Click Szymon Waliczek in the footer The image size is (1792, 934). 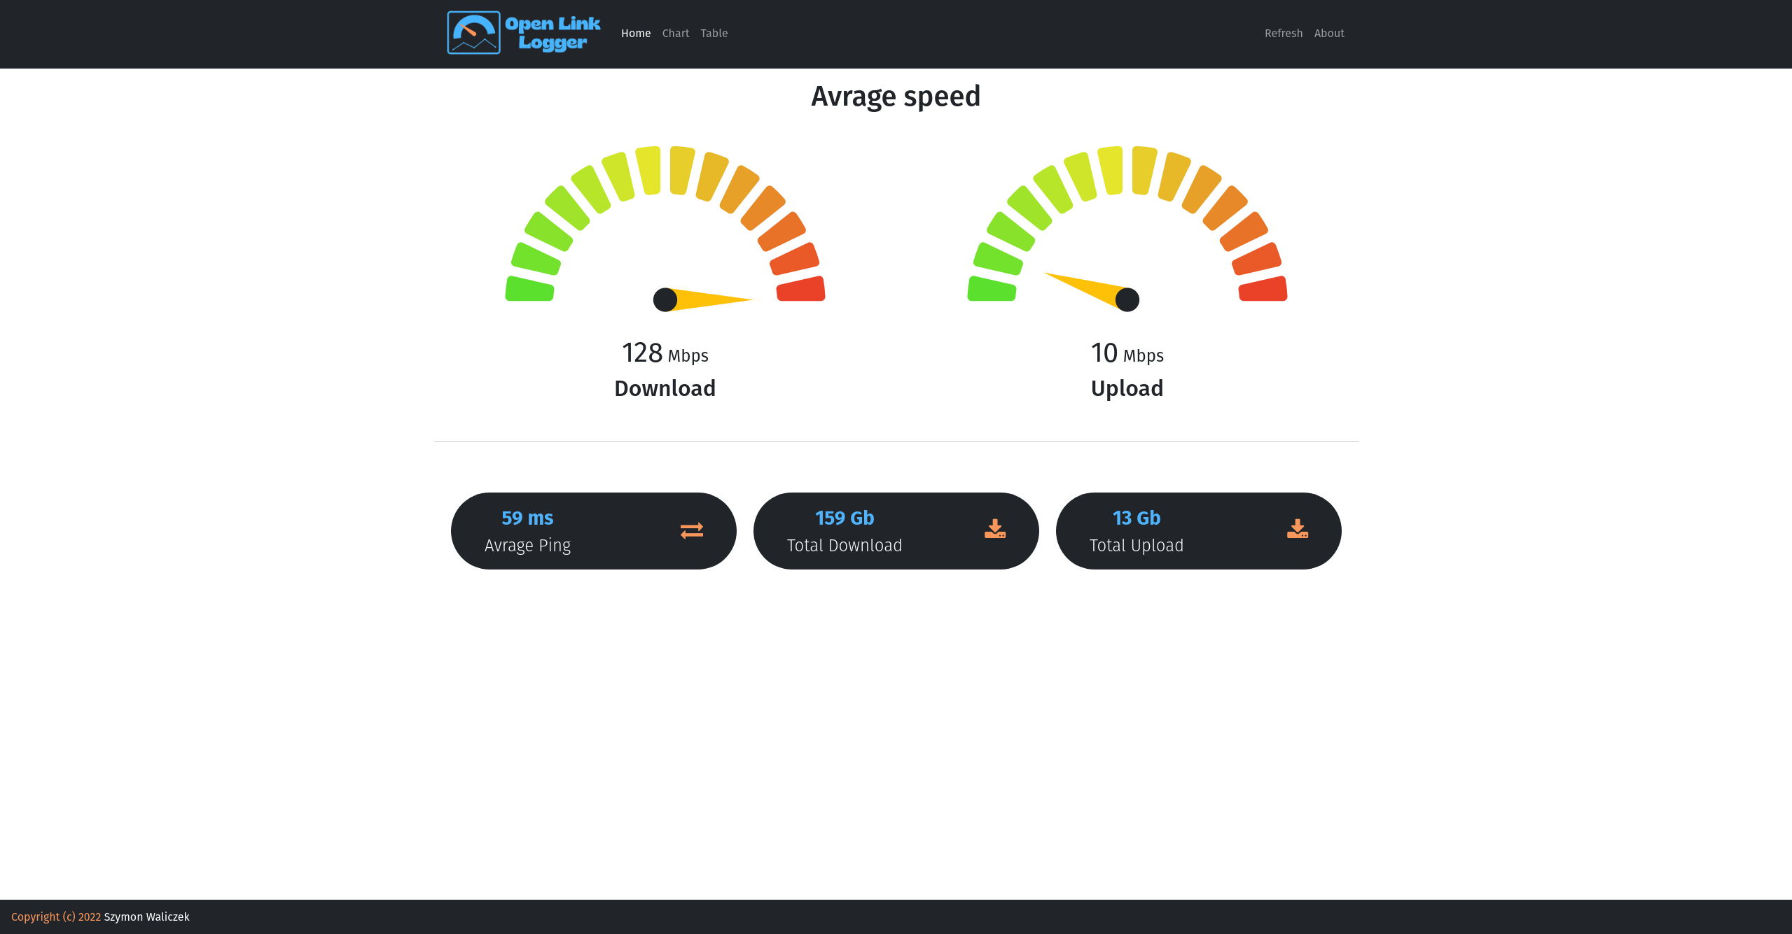(x=146, y=917)
